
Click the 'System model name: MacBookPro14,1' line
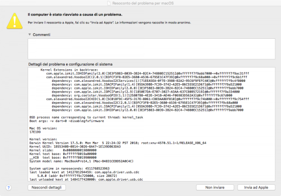pos(81,161)
